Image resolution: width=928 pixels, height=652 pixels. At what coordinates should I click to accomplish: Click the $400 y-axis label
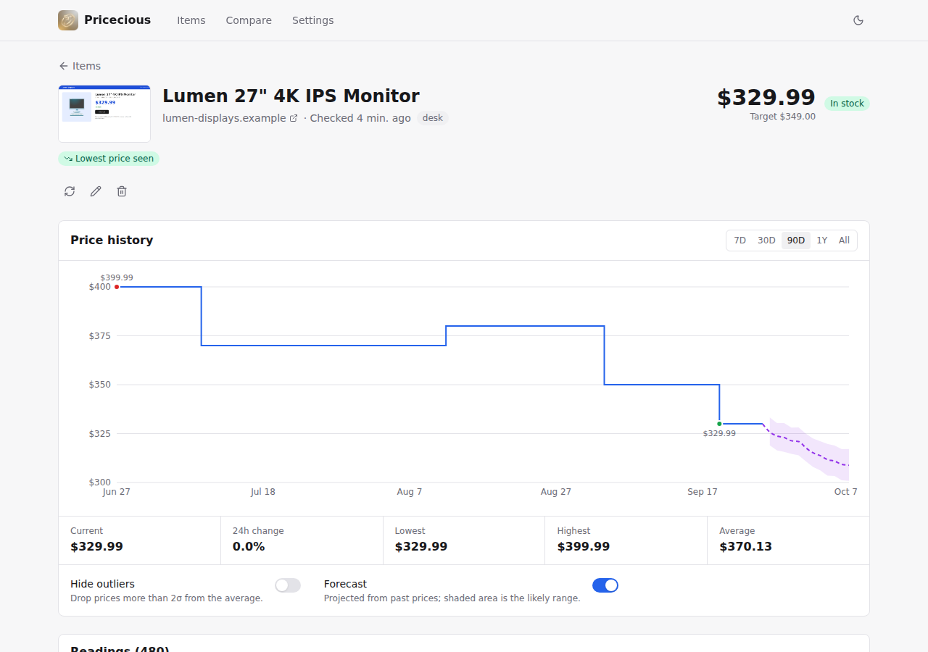tap(100, 287)
